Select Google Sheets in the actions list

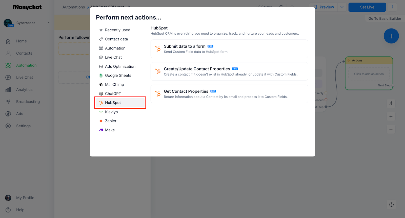(118, 76)
